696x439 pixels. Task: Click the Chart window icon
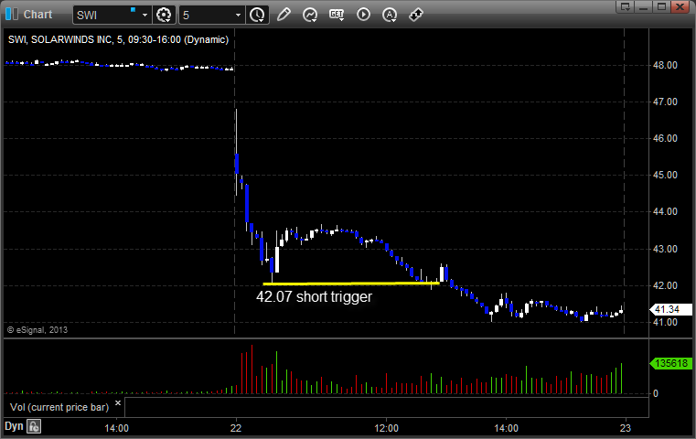(x=12, y=15)
